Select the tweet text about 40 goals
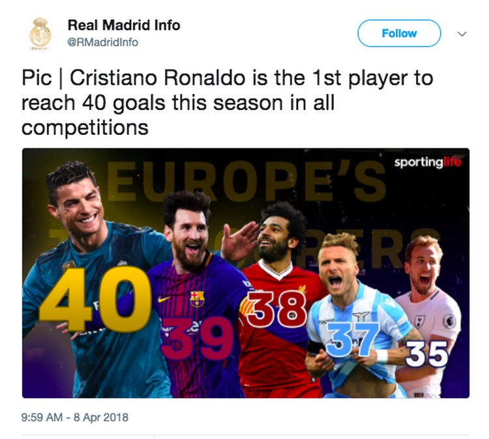The width and height of the screenshot is (489, 439). (x=227, y=103)
